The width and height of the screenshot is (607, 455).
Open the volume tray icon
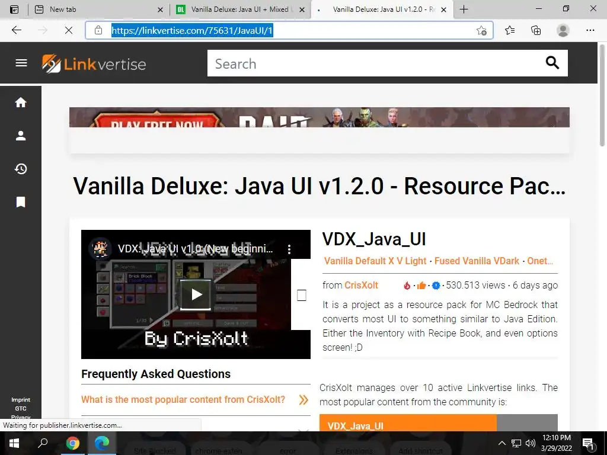click(x=531, y=443)
